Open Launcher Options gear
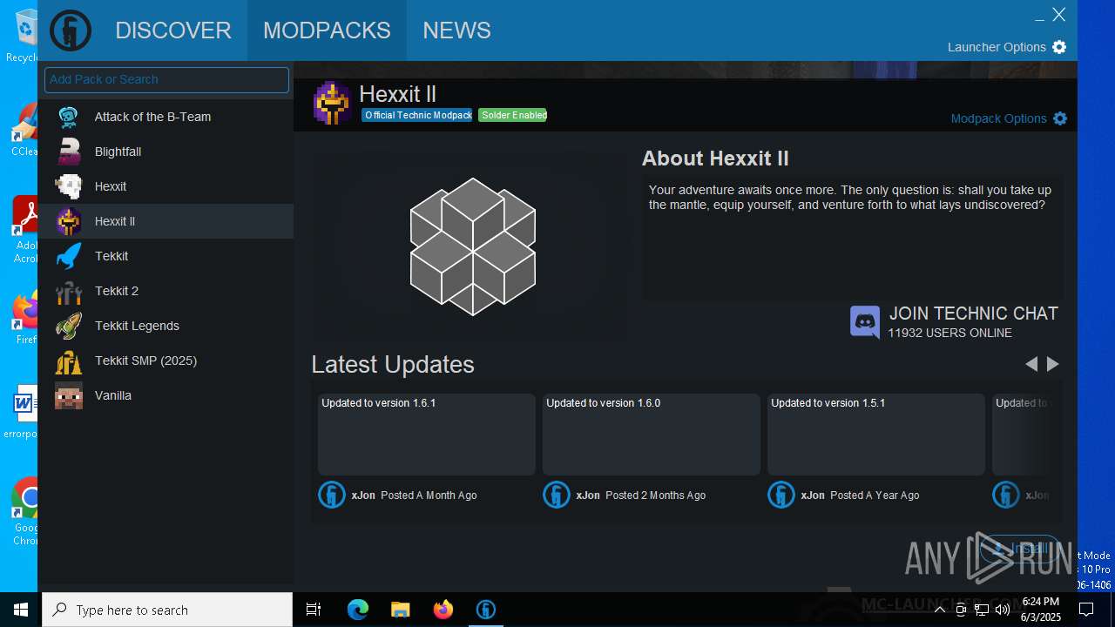1115x627 pixels. pyautogui.click(x=1059, y=47)
